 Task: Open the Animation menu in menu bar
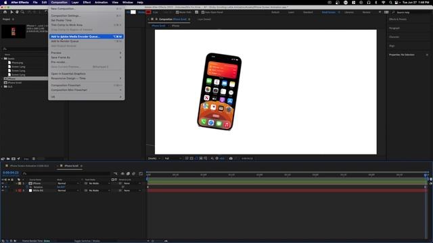pos(101,3)
